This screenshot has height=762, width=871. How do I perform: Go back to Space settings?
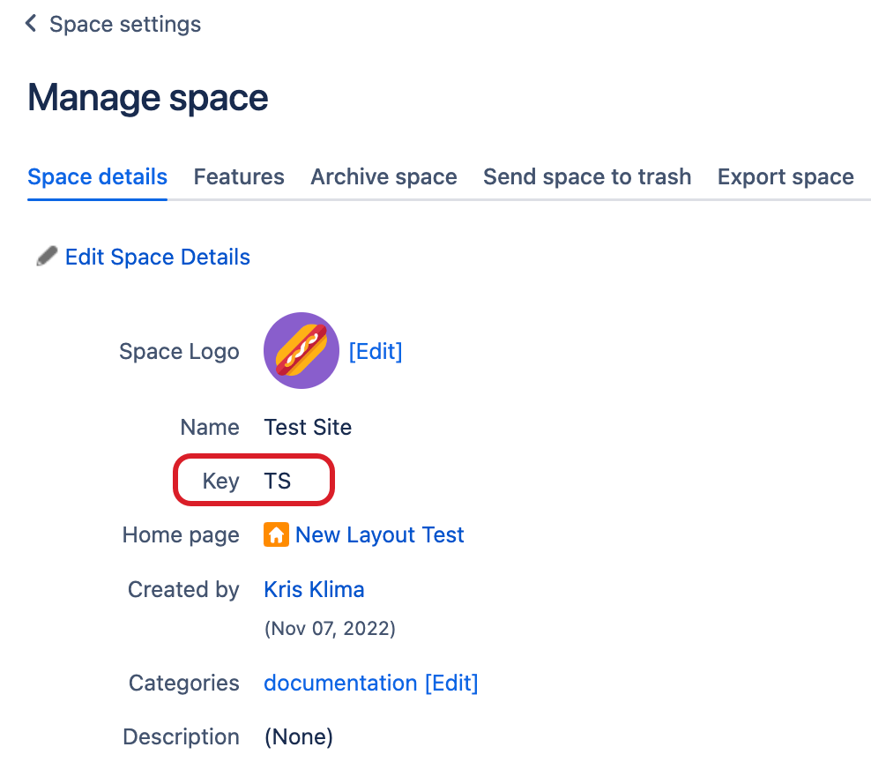click(124, 24)
